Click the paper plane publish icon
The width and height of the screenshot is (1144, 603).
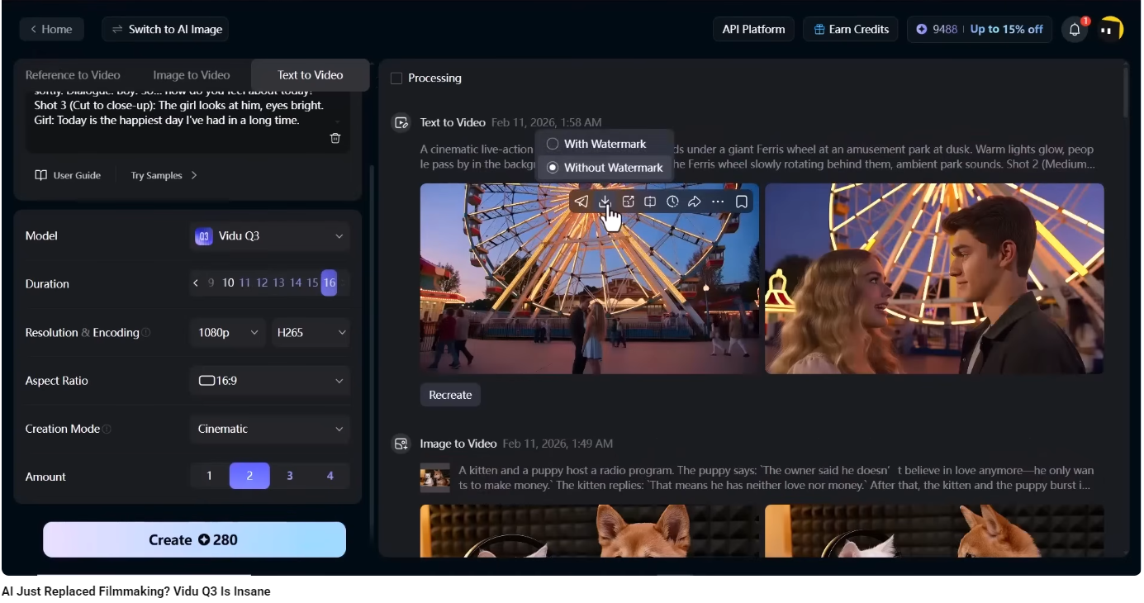(x=581, y=202)
